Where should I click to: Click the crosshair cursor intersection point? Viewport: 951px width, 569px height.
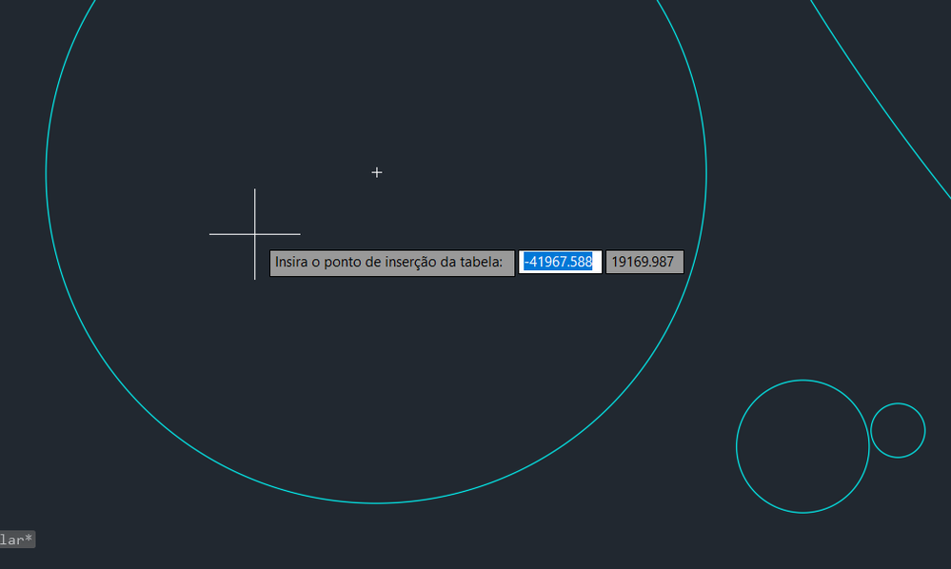coord(255,234)
